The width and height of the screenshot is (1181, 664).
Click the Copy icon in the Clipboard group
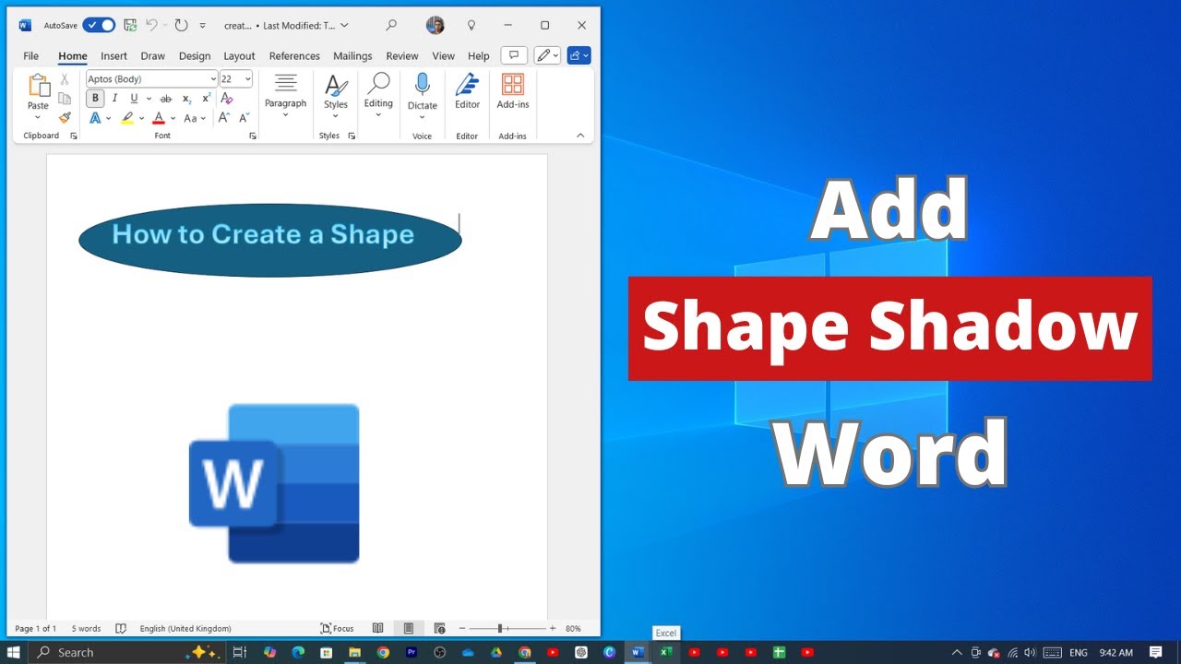coord(65,99)
